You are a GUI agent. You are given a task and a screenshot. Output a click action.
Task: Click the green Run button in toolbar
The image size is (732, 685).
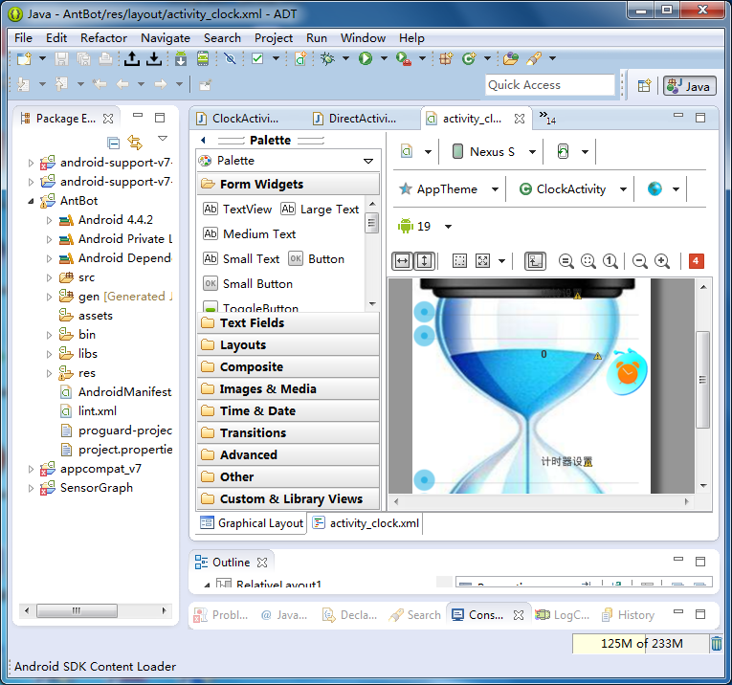(x=365, y=58)
